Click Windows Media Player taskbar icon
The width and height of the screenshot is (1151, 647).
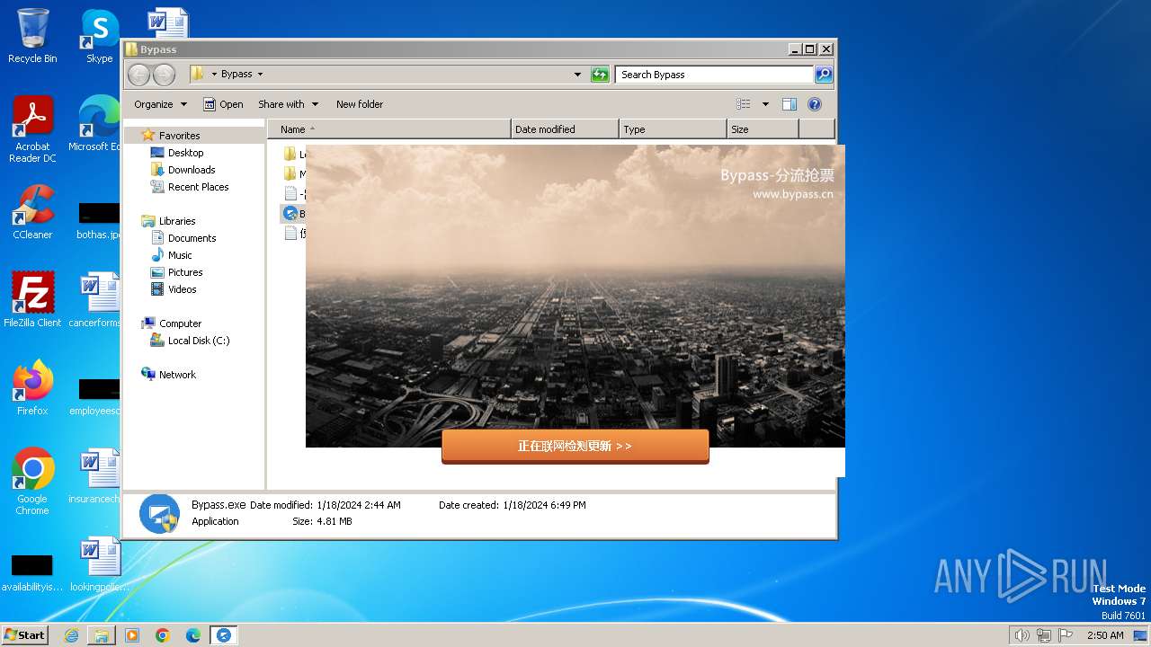(132, 635)
